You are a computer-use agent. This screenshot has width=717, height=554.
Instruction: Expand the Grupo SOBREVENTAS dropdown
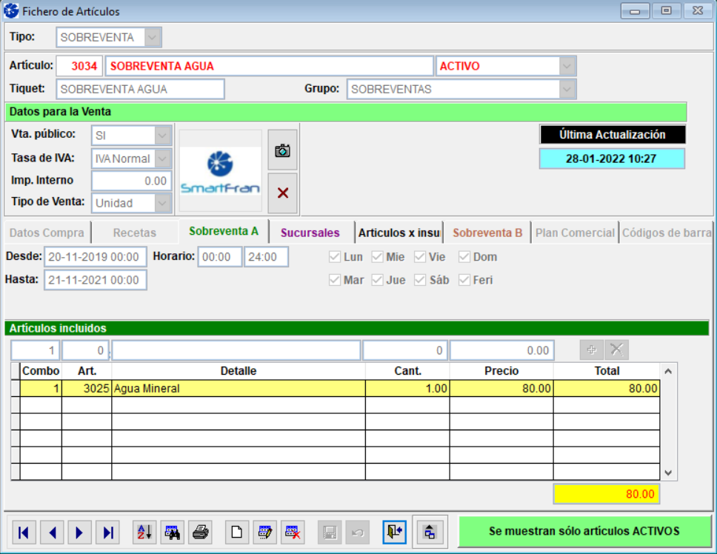pos(567,89)
